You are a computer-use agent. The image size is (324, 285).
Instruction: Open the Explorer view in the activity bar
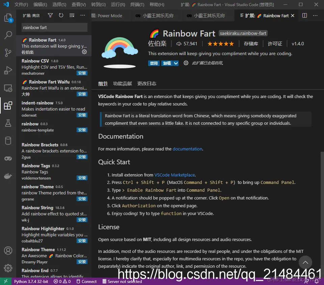point(8,18)
